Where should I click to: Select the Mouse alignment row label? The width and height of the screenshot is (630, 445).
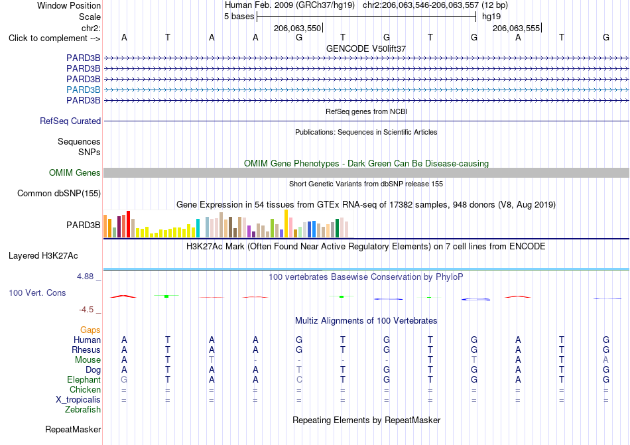(88, 360)
